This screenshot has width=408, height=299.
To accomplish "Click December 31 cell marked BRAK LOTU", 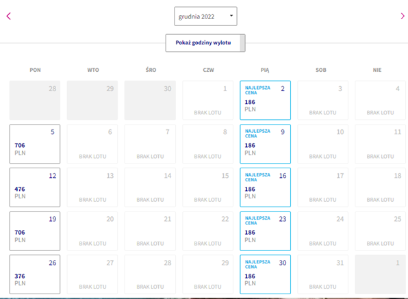I will click(x=322, y=274).
